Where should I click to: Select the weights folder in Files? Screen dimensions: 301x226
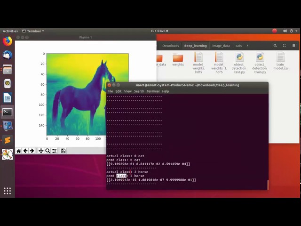point(178,60)
